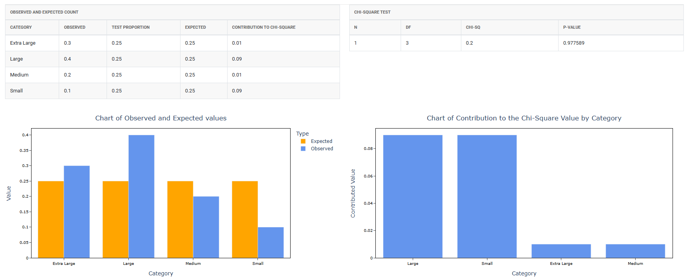Viewport: 685px width, 280px height.
Task: Click the CHI-SQ column header
Action: tap(473, 28)
